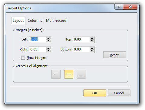The width and height of the screenshot is (145, 110).
Task: Confirm with the OK button
Action: 94,93
